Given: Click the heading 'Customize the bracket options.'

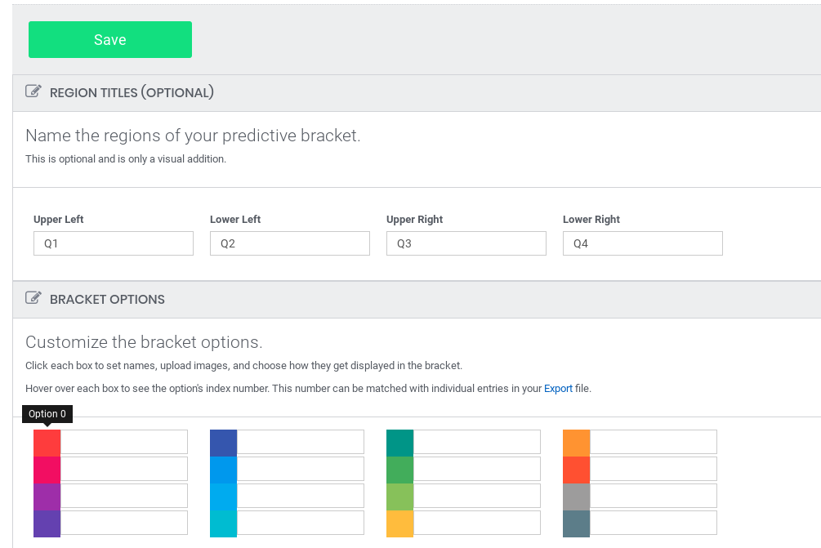Looking at the screenshot, I should pyautogui.click(x=144, y=342).
